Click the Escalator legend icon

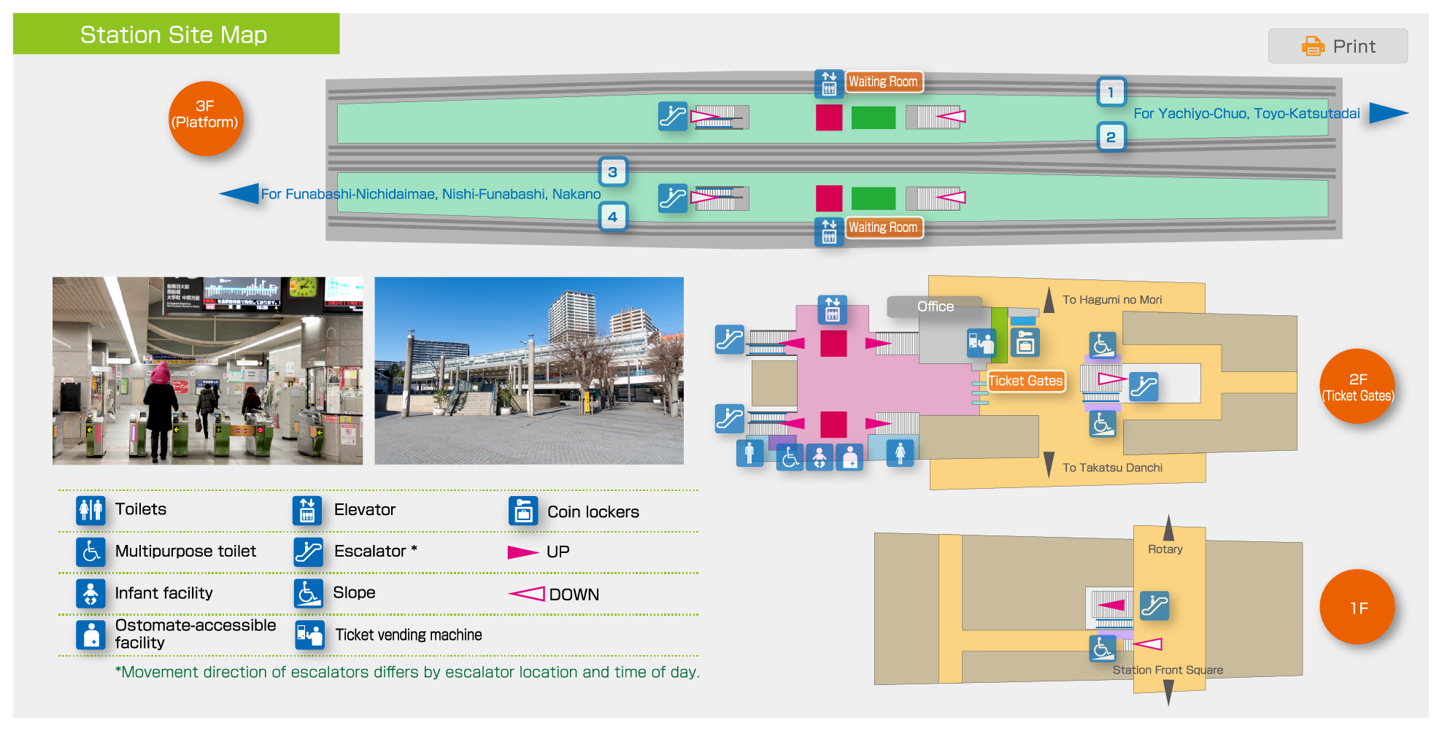tap(308, 552)
